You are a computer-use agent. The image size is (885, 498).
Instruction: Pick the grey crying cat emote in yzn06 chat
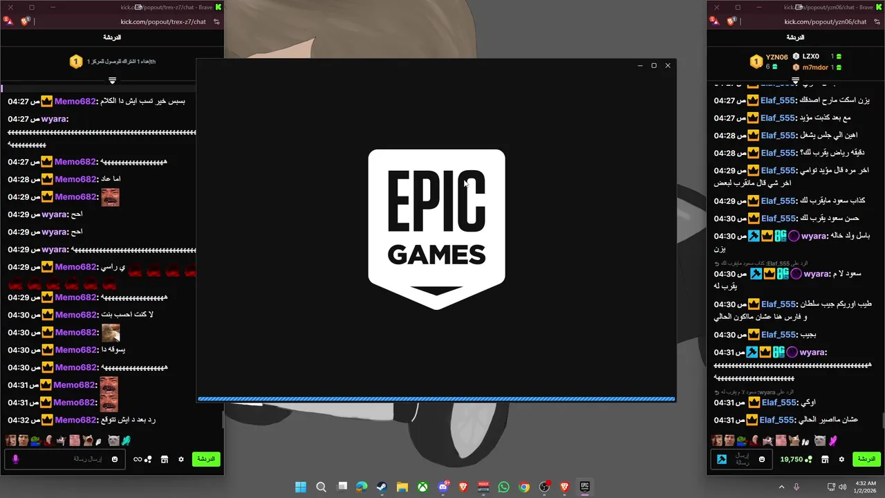point(819,441)
